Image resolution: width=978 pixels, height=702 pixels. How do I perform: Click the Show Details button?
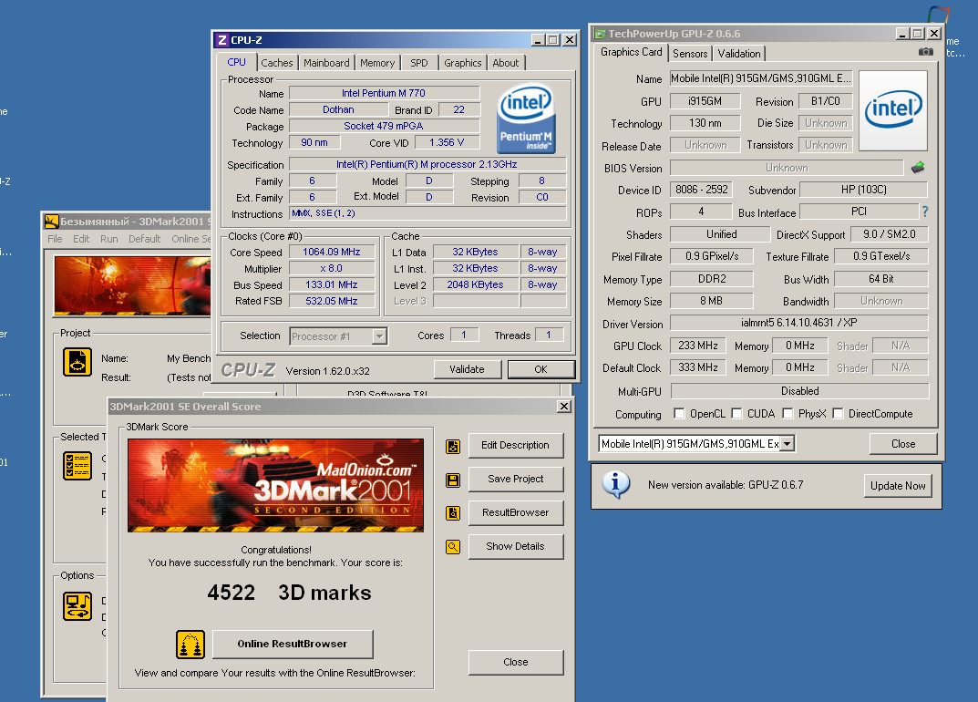click(515, 547)
